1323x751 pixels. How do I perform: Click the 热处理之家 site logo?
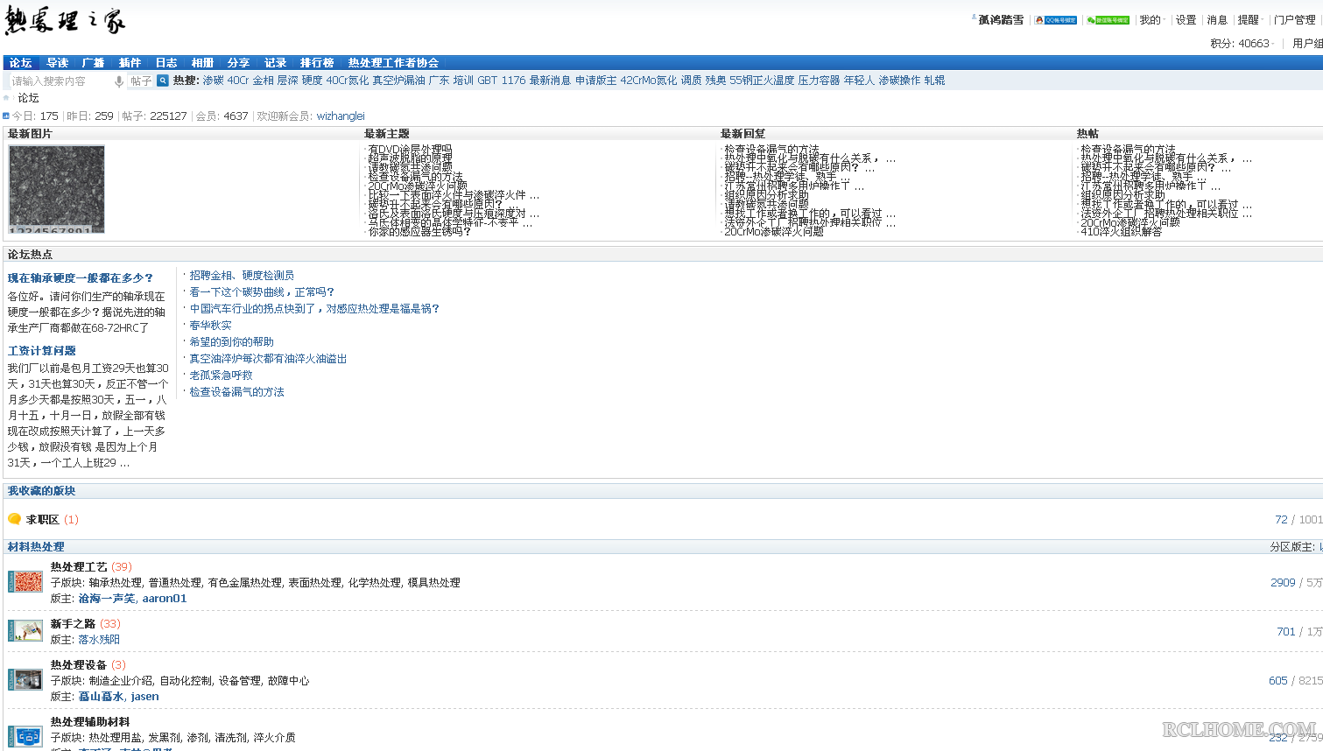pyautogui.click(x=65, y=21)
